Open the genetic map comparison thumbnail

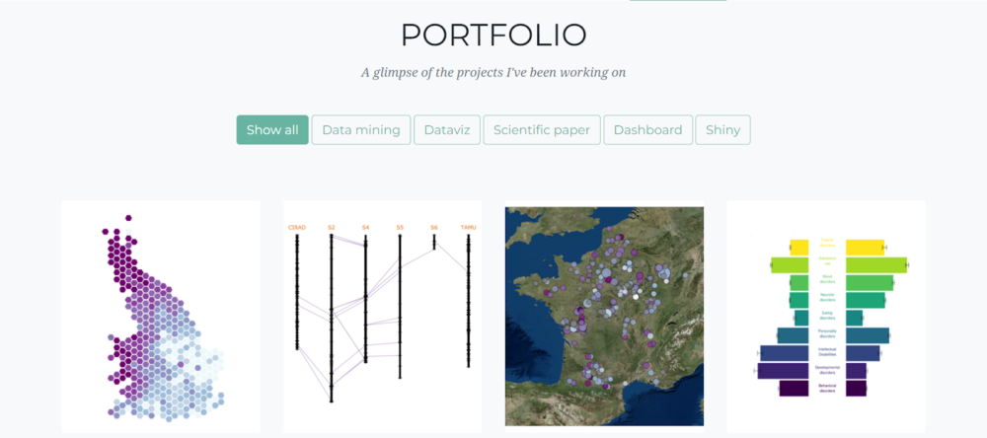tap(383, 316)
